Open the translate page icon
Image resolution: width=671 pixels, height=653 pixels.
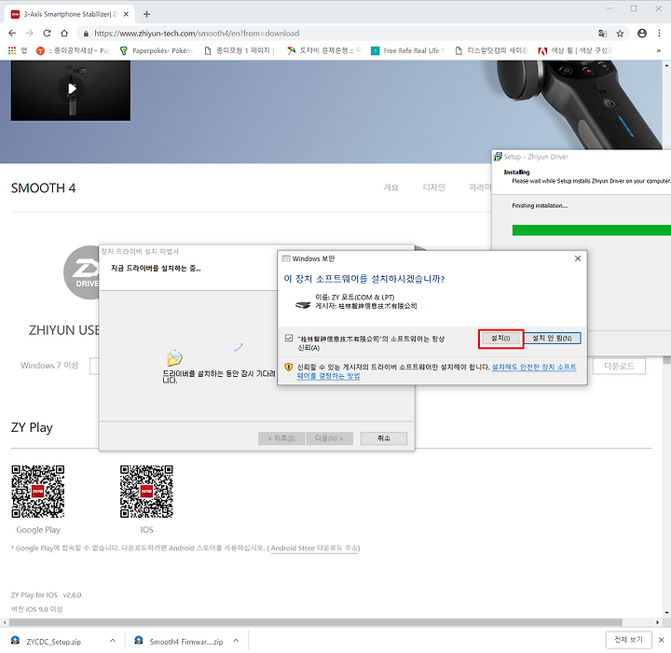[x=603, y=34]
